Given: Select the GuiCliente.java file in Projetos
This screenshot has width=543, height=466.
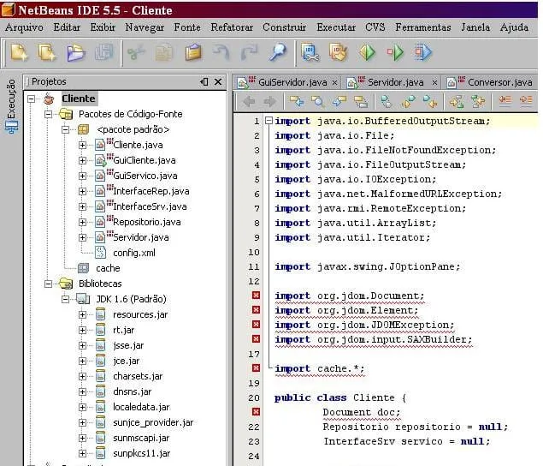Looking at the screenshot, I should (x=144, y=160).
